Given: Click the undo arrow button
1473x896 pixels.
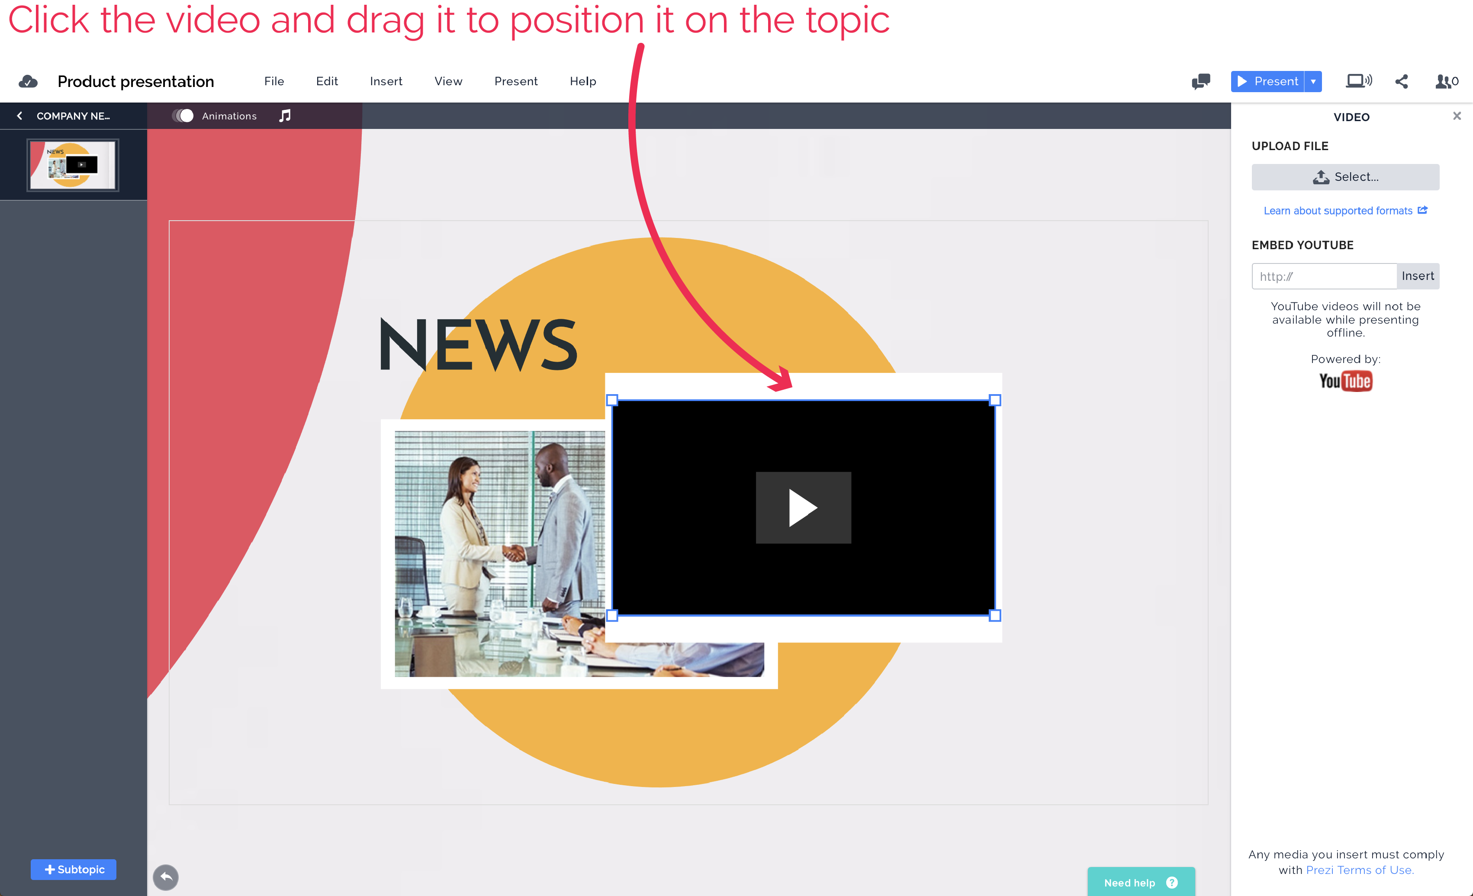Looking at the screenshot, I should pyautogui.click(x=166, y=877).
